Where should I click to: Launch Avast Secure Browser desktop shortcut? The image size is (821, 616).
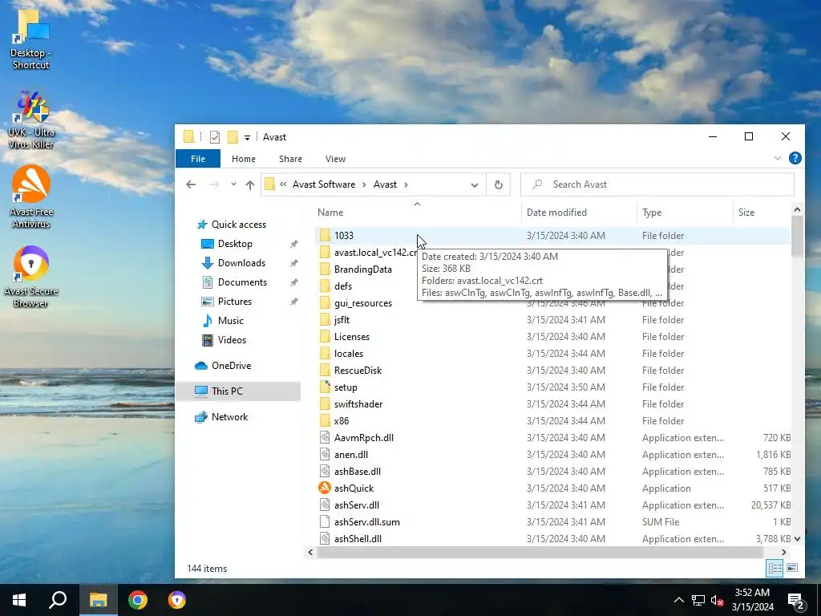click(x=31, y=277)
